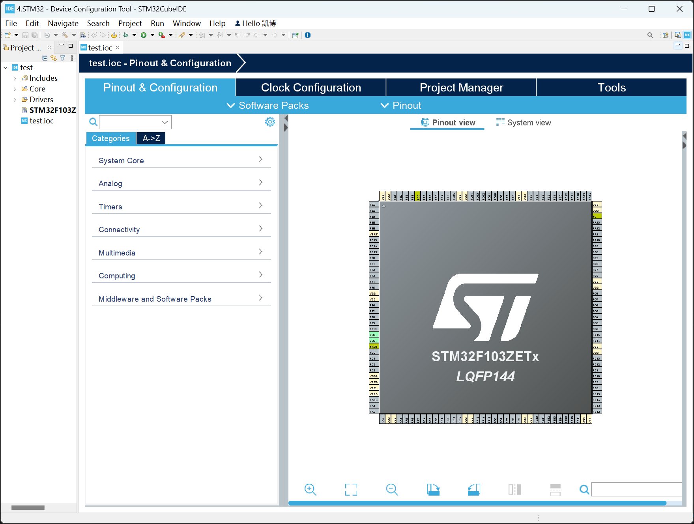Open the Project menu

click(130, 23)
